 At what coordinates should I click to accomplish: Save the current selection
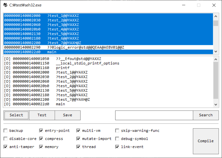click(68, 115)
